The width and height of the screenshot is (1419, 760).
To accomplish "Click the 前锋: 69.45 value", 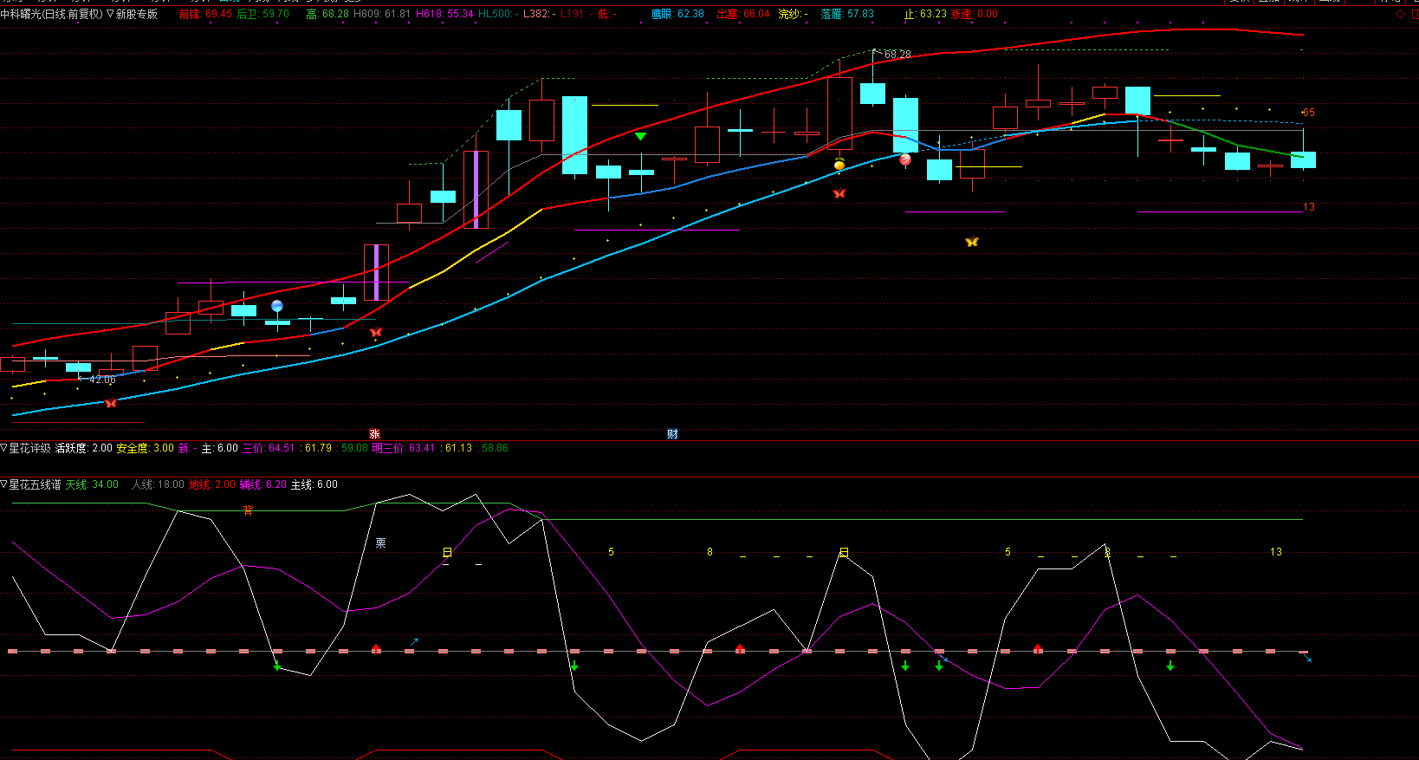I will click(x=205, y=14).
